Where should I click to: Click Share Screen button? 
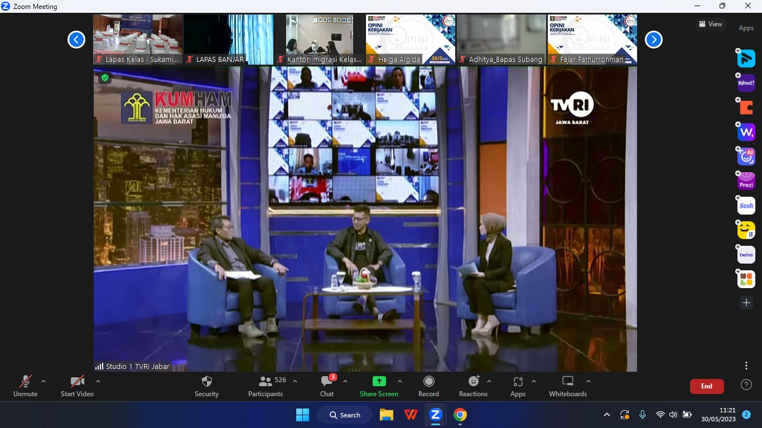[379, 386]
